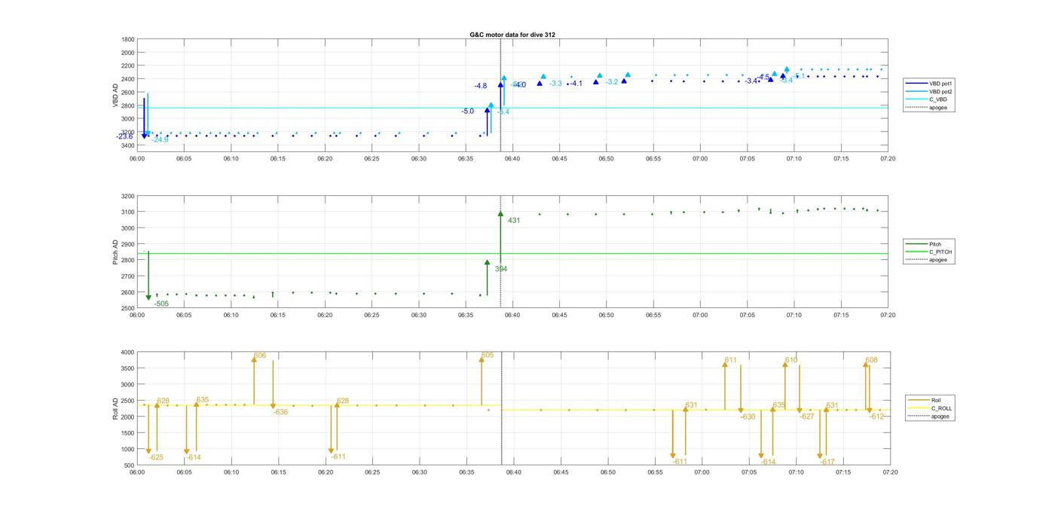
Task: Click the '07:00' tick on Roll plot
Action: (x=702, y=472)
